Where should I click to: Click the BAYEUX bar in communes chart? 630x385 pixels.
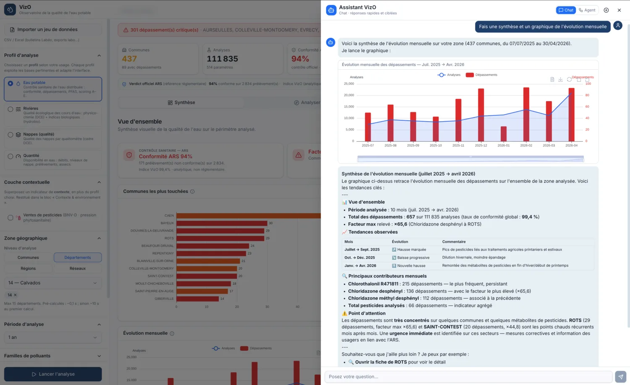(x=222, y=223)
